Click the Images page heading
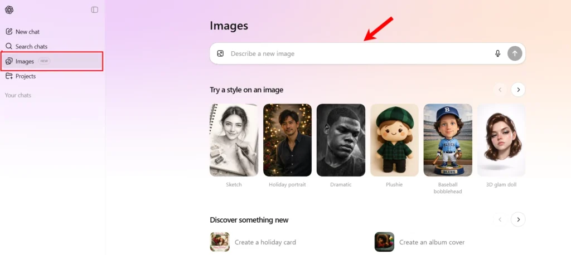The image size is (571, 255). coord(229,26)
